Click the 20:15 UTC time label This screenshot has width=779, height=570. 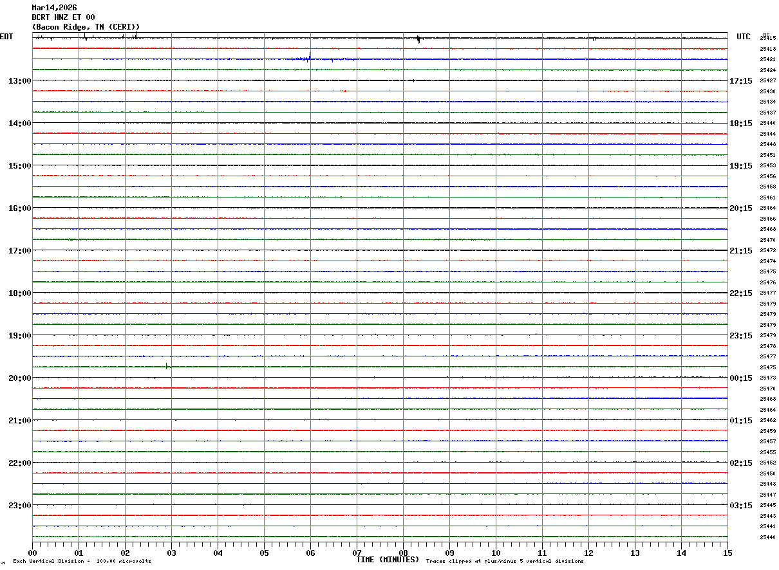[741, 208]
